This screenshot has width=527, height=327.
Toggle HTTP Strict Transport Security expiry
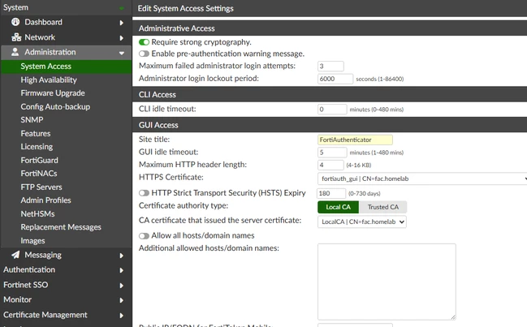click(x=144, y=193)
